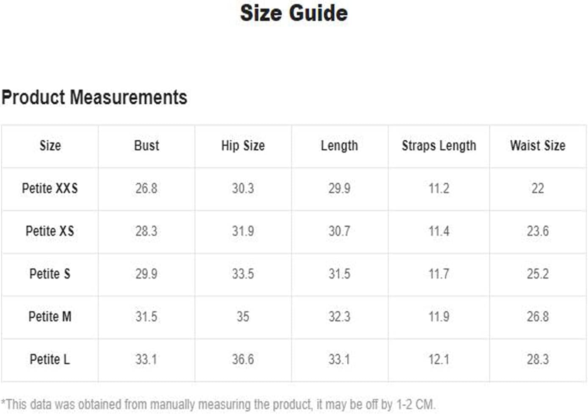The height and width of the screenshot is (414, 588).
Task: Click Petite XS length value 30.7
Action: (x=339, y=231)
